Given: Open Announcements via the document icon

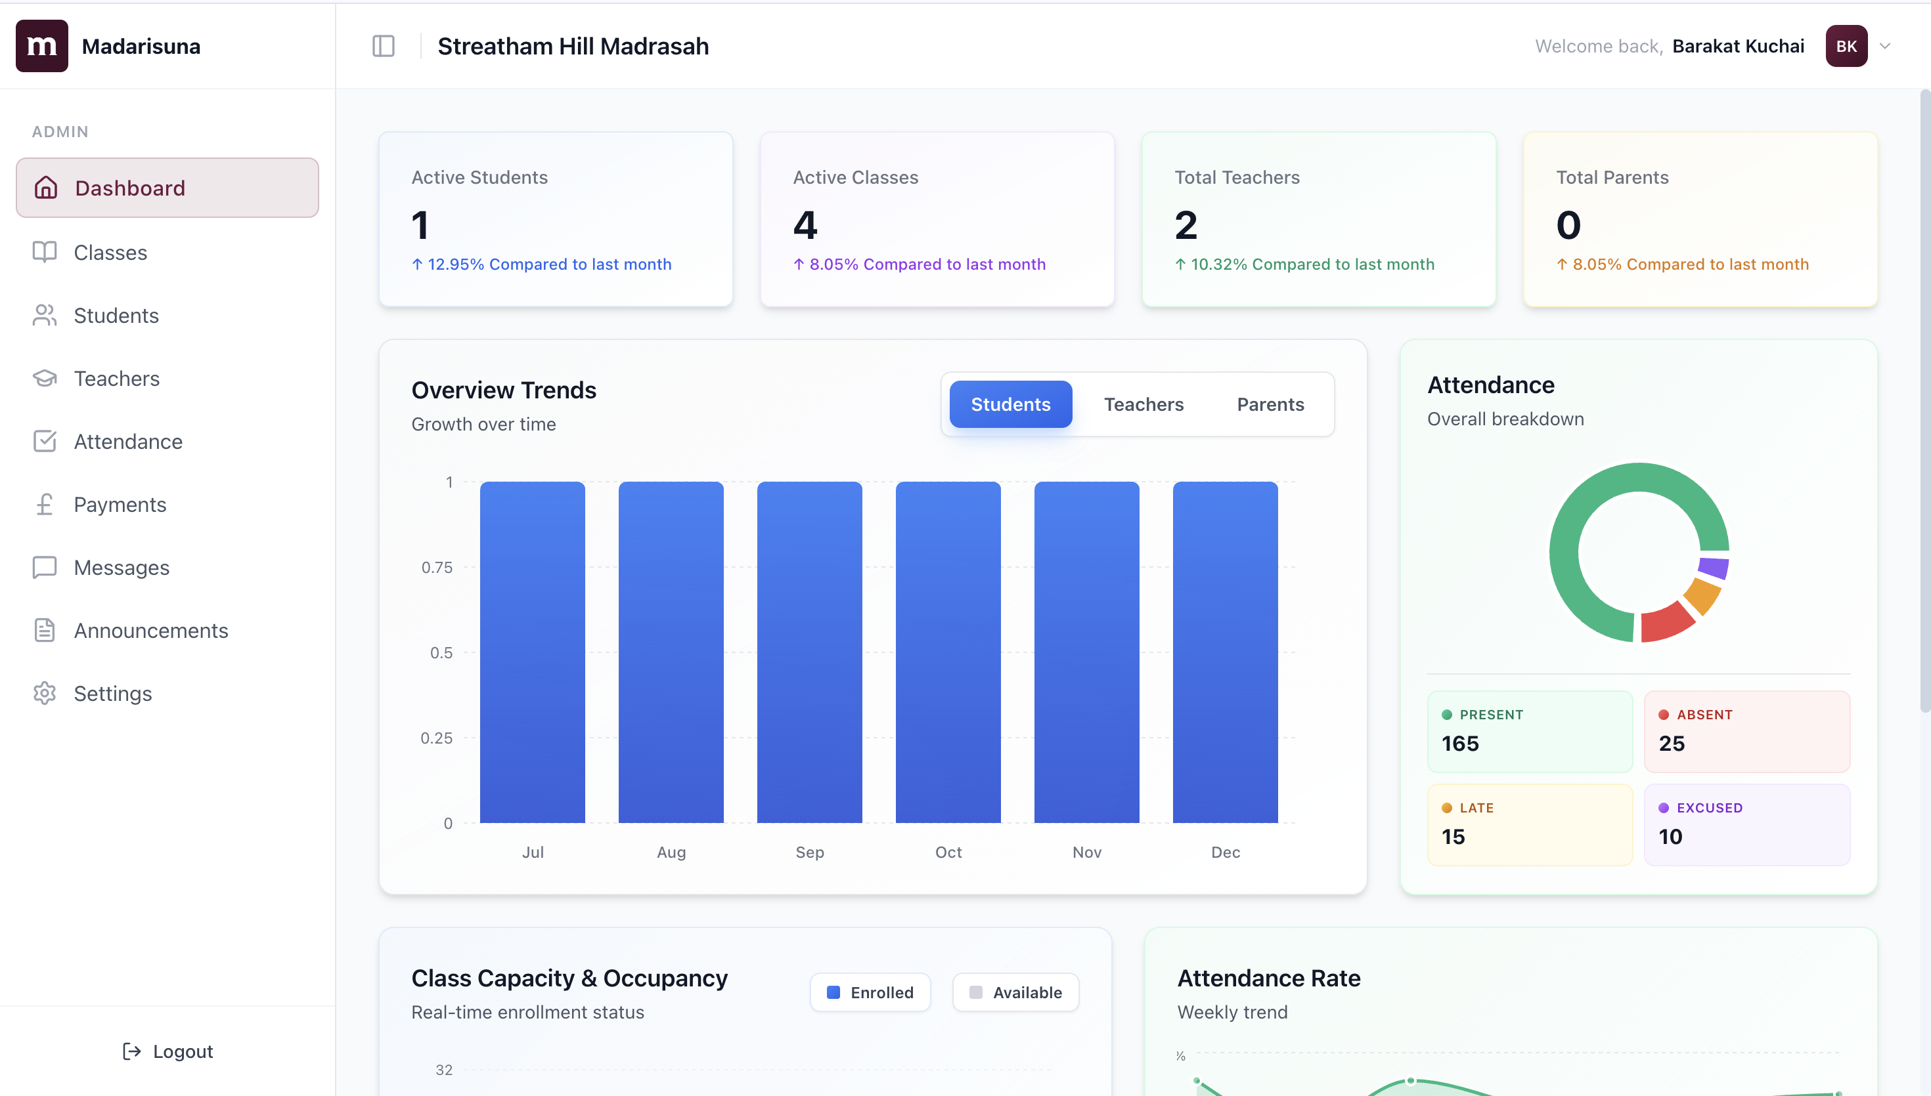Looking at the screenshot, I should point(45,630).
